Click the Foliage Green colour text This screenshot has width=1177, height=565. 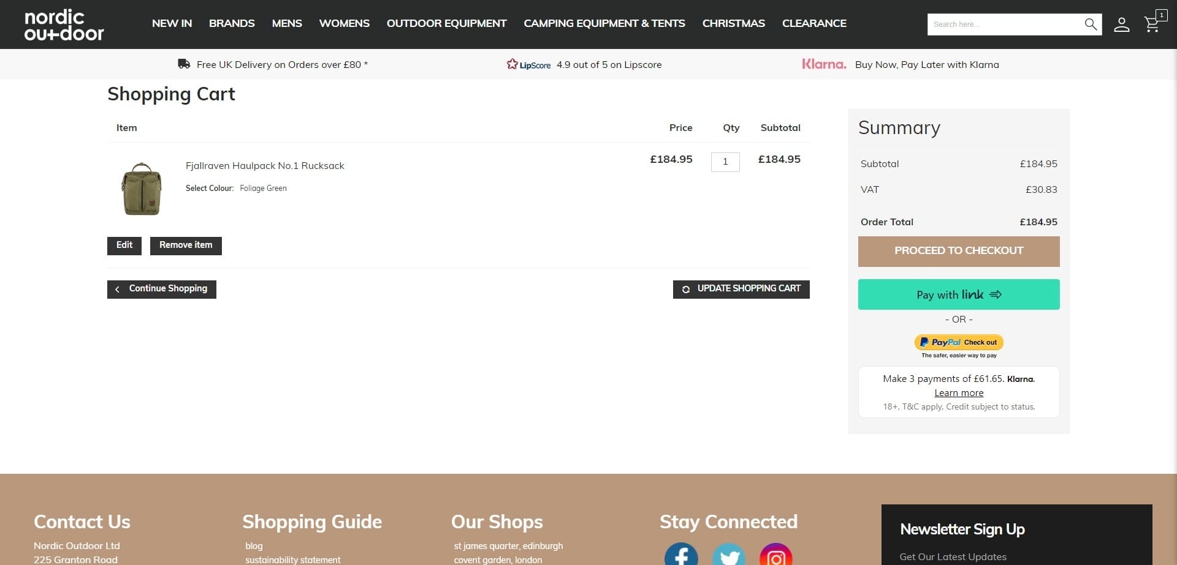click(263, 189)
